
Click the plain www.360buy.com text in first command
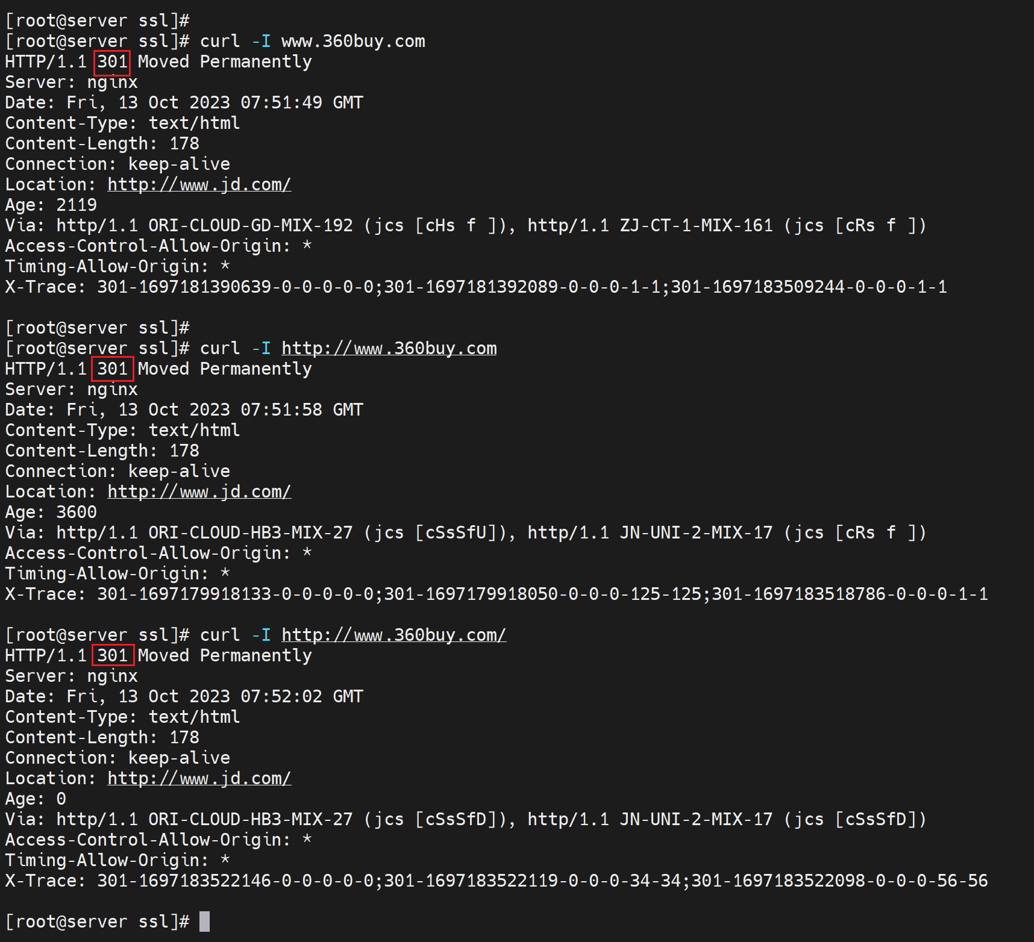point(353,41)
